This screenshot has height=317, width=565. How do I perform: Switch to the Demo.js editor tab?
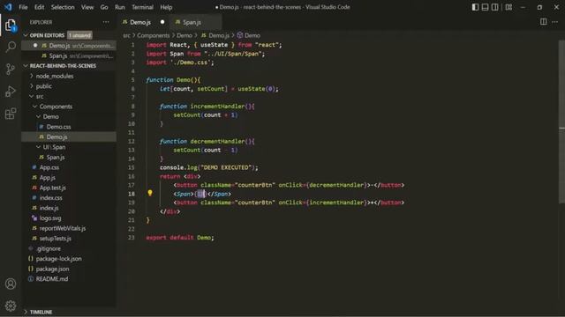pos(143,22)
